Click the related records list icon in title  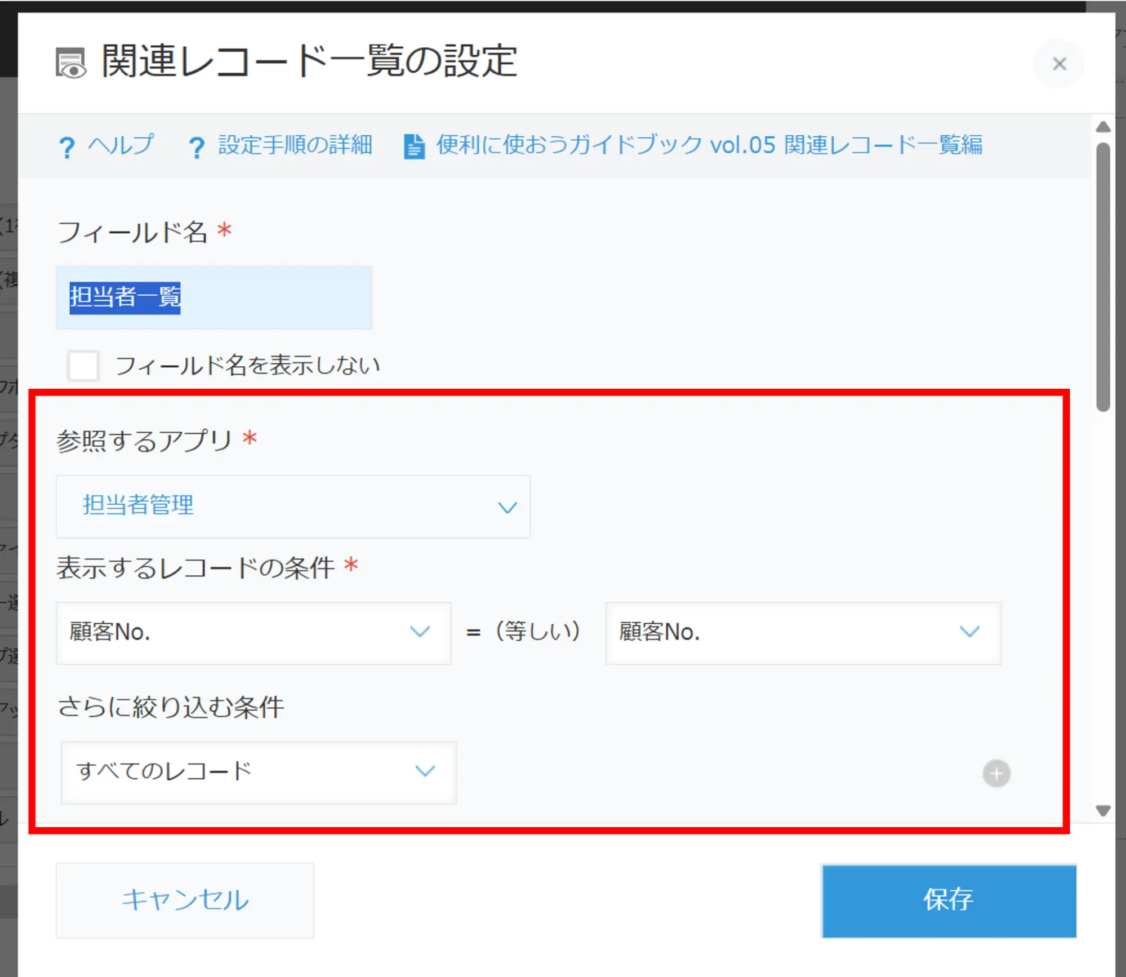click(x=70, y=63)
